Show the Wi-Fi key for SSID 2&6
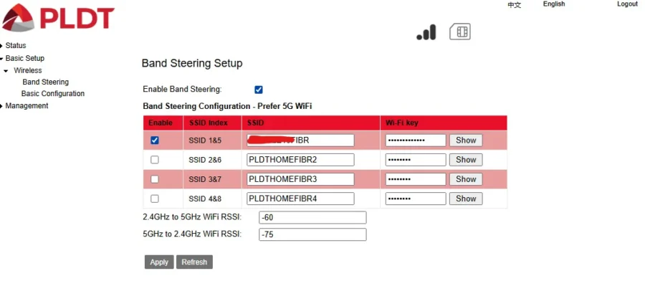 tap(466, 160)
